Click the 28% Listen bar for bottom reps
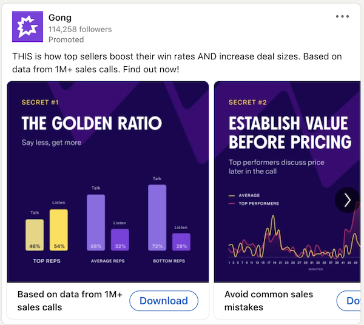This screenshot has width=364, height=325. [181, 242]
